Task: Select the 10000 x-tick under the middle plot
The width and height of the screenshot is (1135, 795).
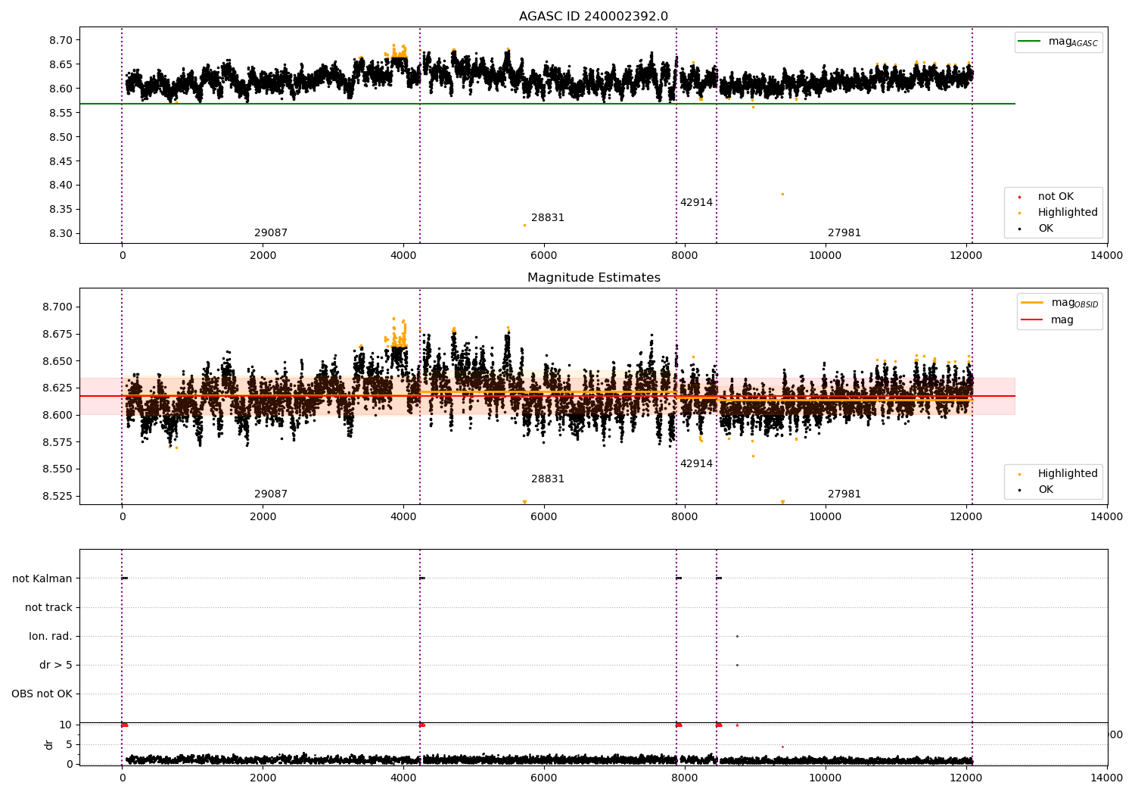Action: [826, 516]
